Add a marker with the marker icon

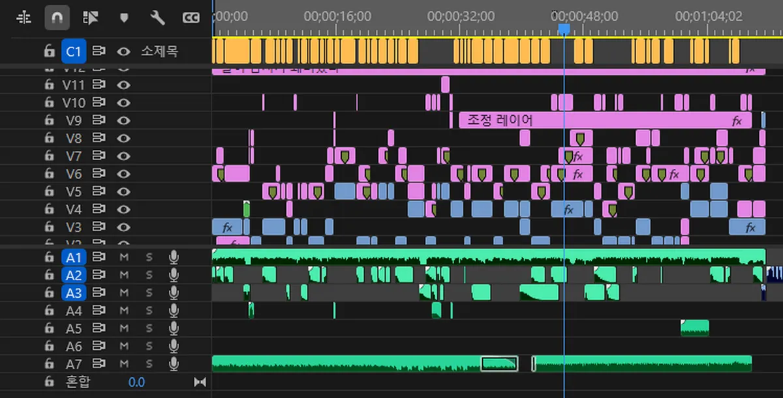[x=124, y=18]
